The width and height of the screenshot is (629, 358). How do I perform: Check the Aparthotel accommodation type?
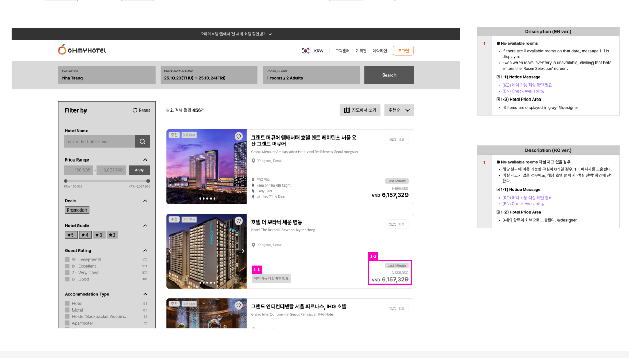tap(67, 323)
